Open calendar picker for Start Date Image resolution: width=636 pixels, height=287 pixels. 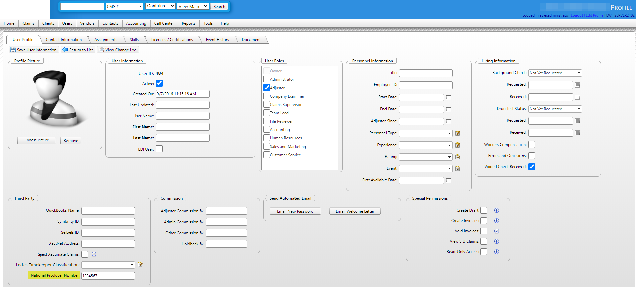(x=448, y=97)
